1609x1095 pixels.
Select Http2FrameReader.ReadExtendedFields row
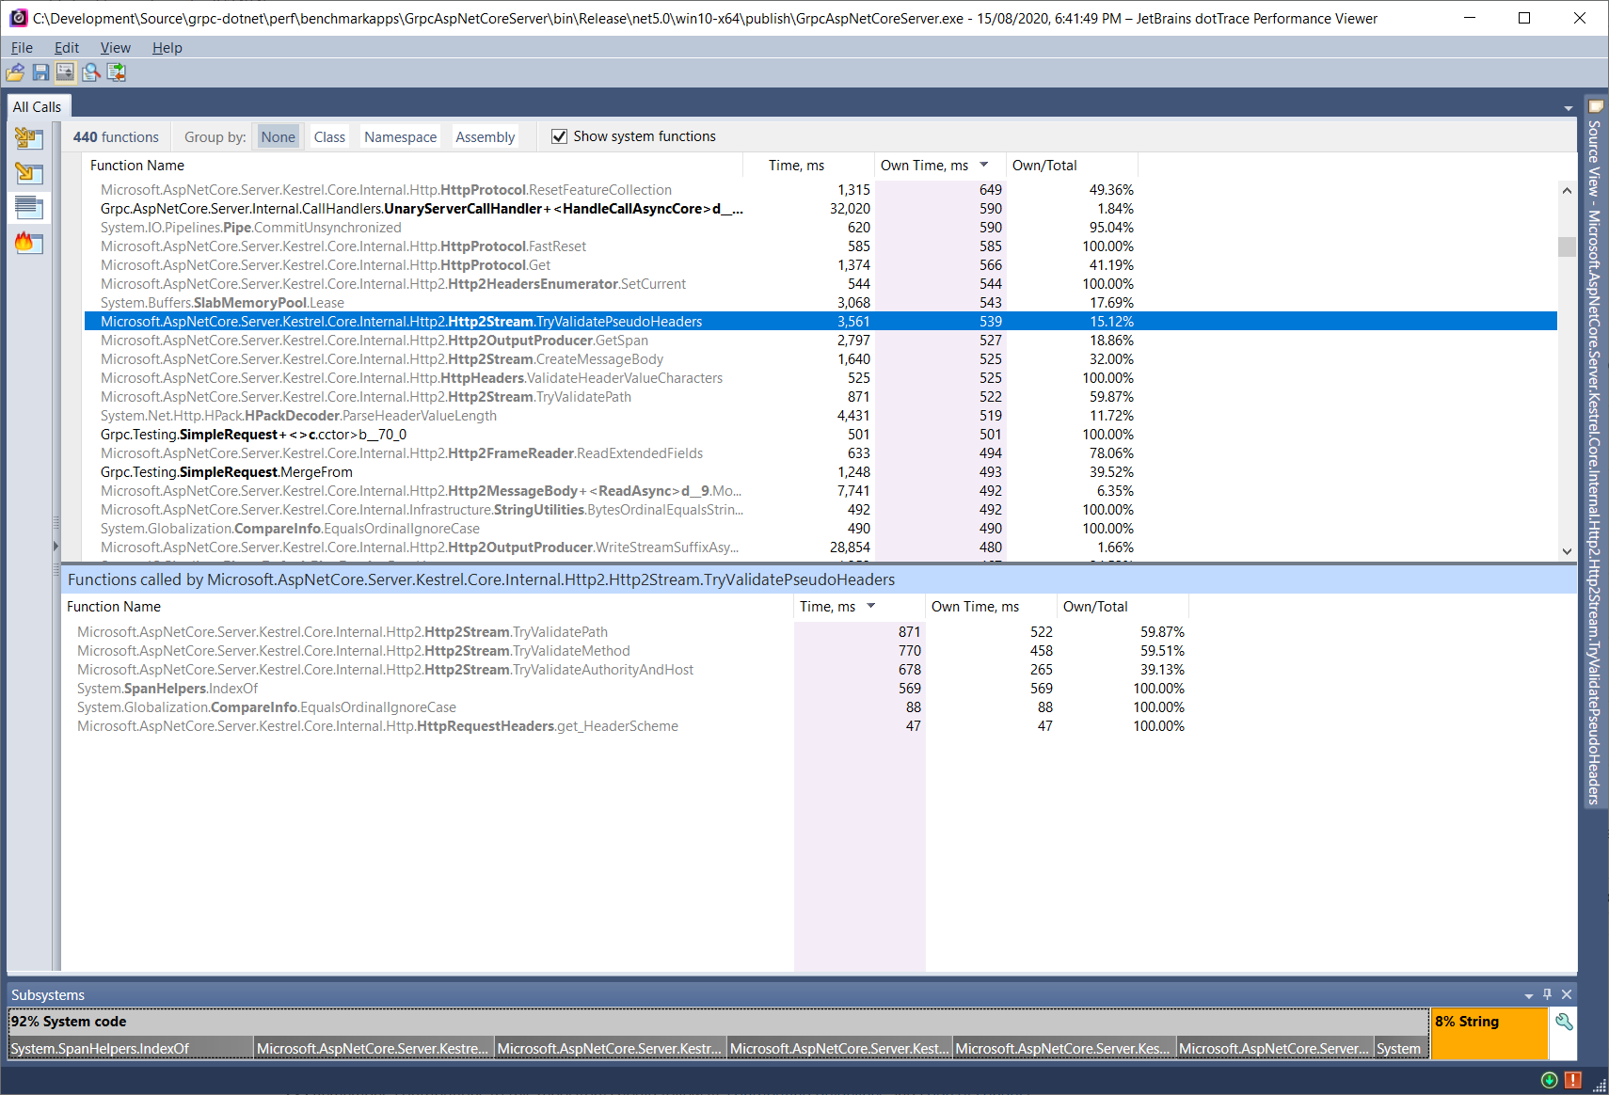(820, 453)
